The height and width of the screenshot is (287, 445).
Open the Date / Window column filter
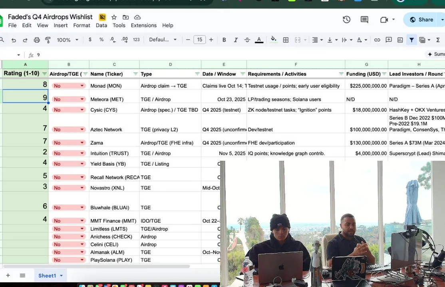242,74
